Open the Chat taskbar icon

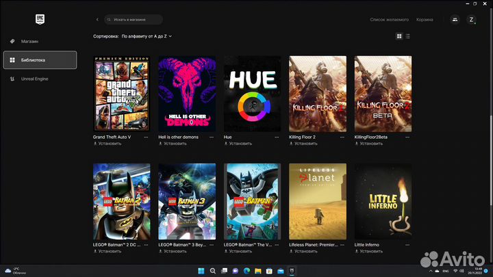click(x=235, y=271)
